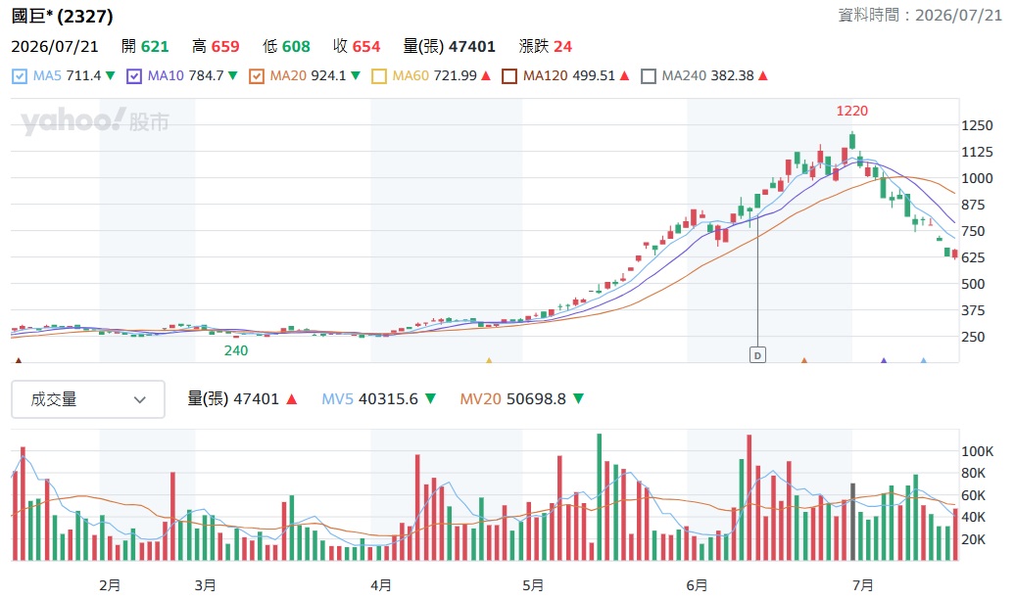
Task: Click the light blue triangle marker in July
Action: point(924,360)
